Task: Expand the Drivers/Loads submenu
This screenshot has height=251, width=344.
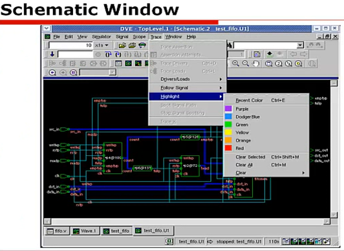Action: click(188, 79)
